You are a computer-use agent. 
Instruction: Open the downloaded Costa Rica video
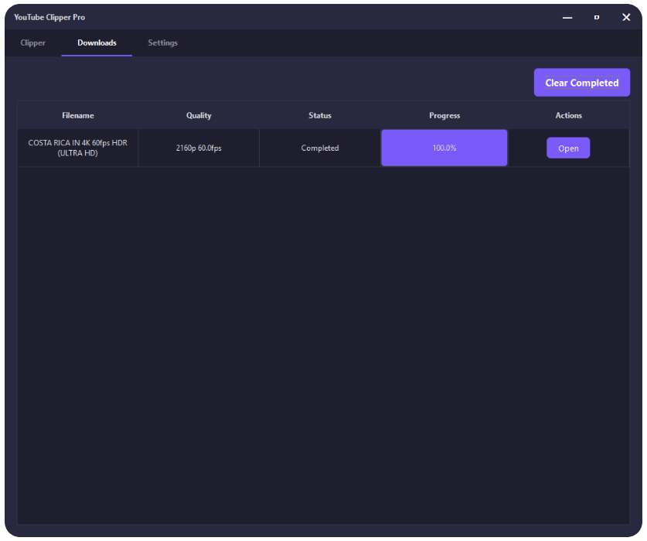pyautogui.click(x=568, y=148)
